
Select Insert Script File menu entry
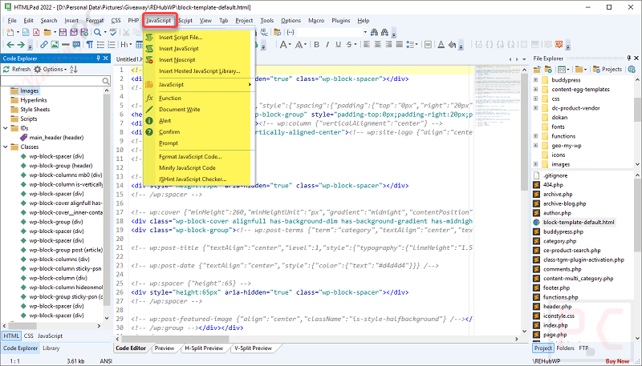pyautogui.click(x=181, y=37)
